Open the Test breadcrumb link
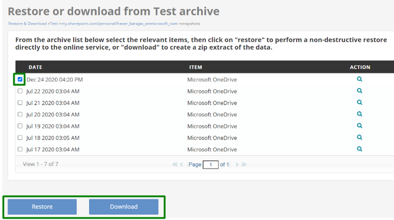 point(54,23)
